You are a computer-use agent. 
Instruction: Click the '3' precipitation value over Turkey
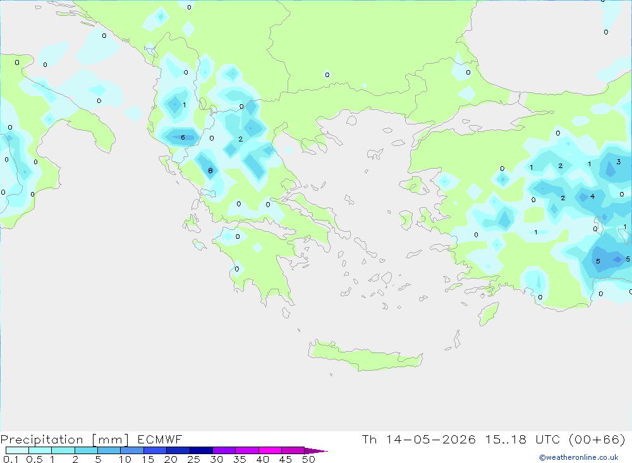(x=619, y=162)
